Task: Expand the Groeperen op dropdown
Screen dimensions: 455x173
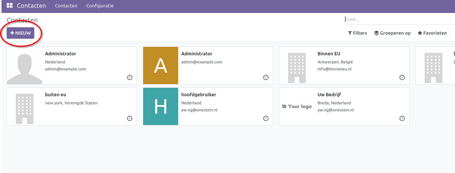Action: tap(392, 33)
